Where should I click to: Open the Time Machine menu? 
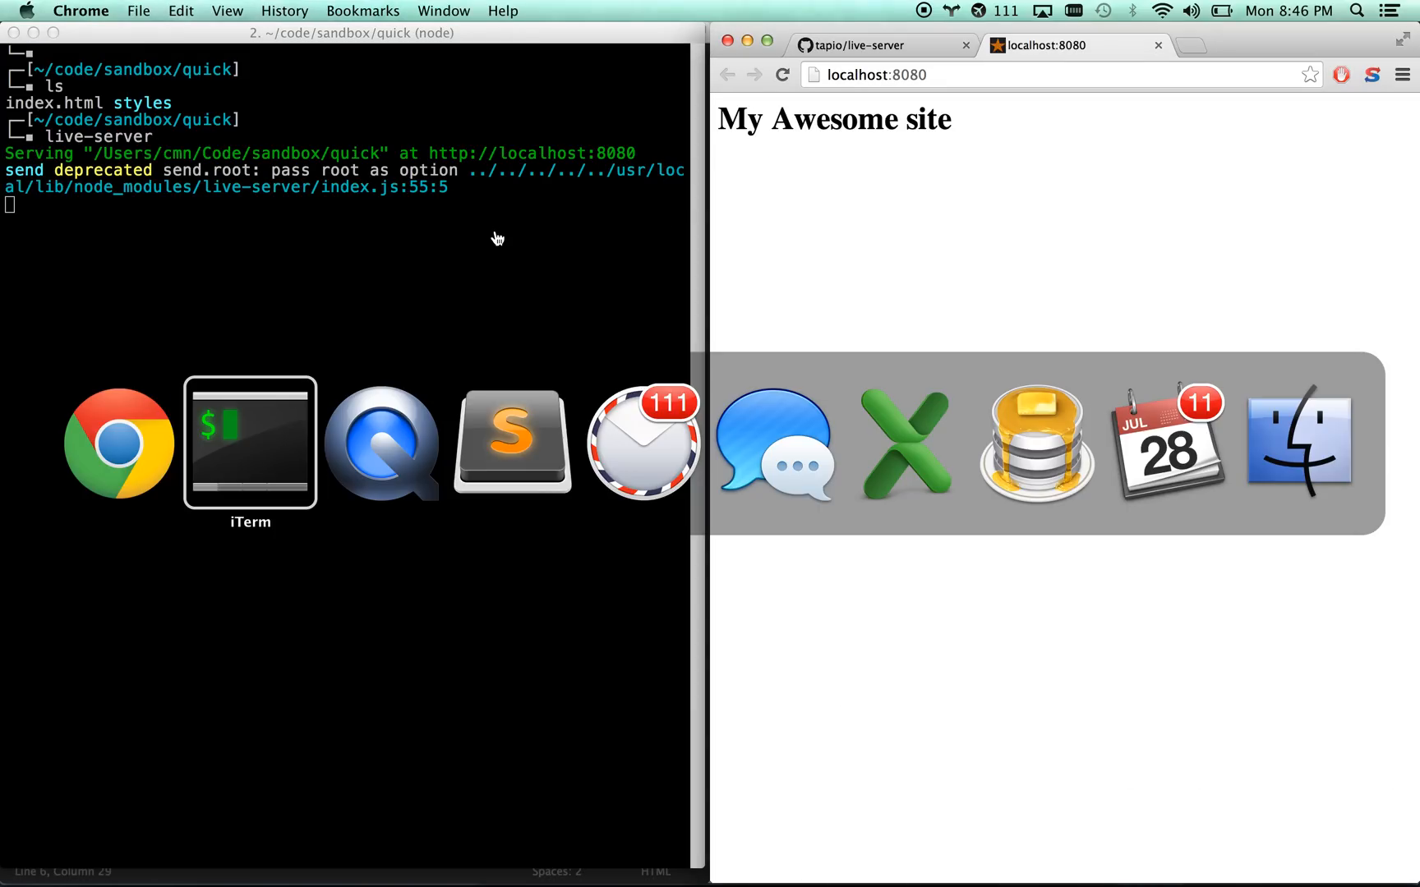tap(1104, 11)
